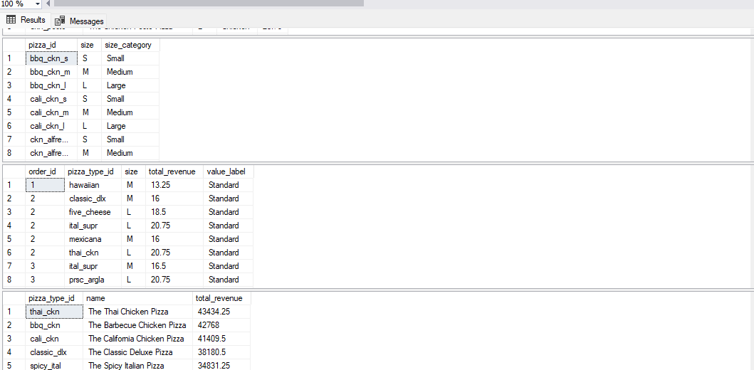This screenshot has width=754, height=370.
Task: Open the zoom percentage dropdown
Action: pyautogui.click(x=38, y=4)
